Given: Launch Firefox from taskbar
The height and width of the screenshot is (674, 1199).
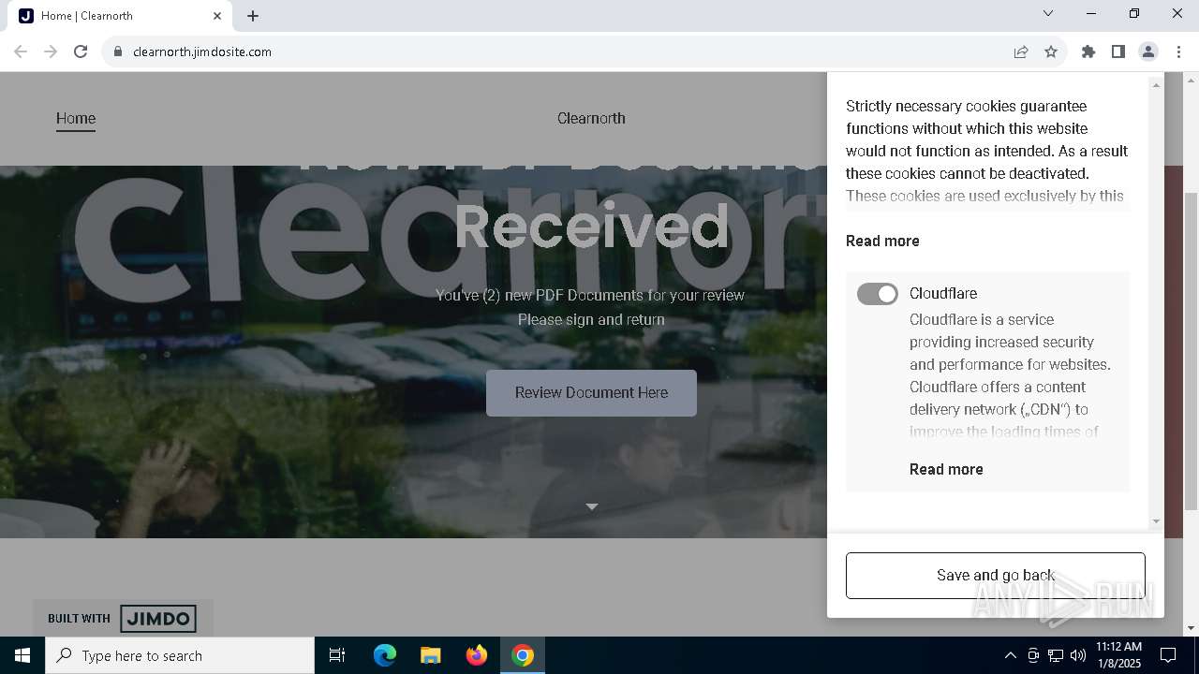Looking at the screenshot, I should click(x=477, y=655).
